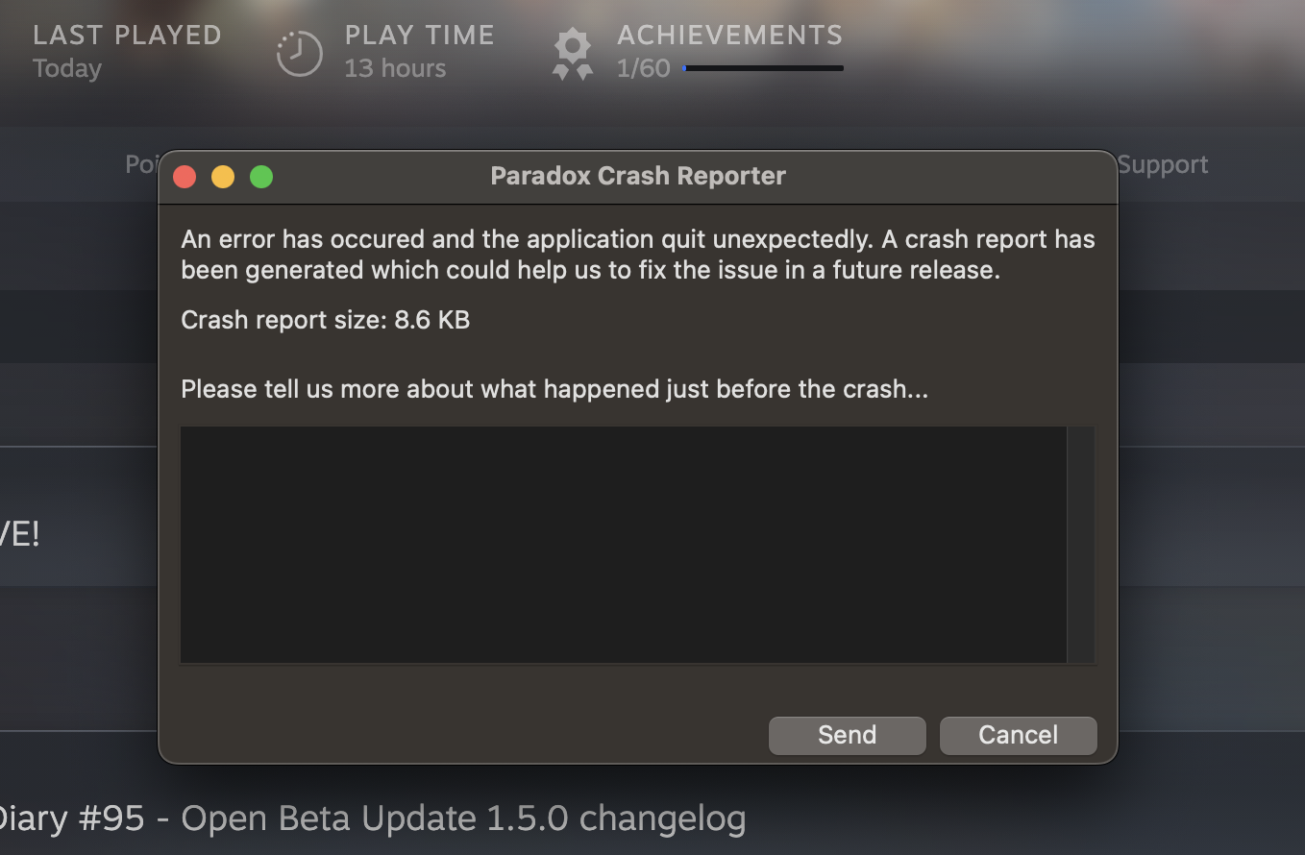Click the Crash report size 8.6 KB text
The height and width of the screenshot is (855, 1305).
point(326,320)
